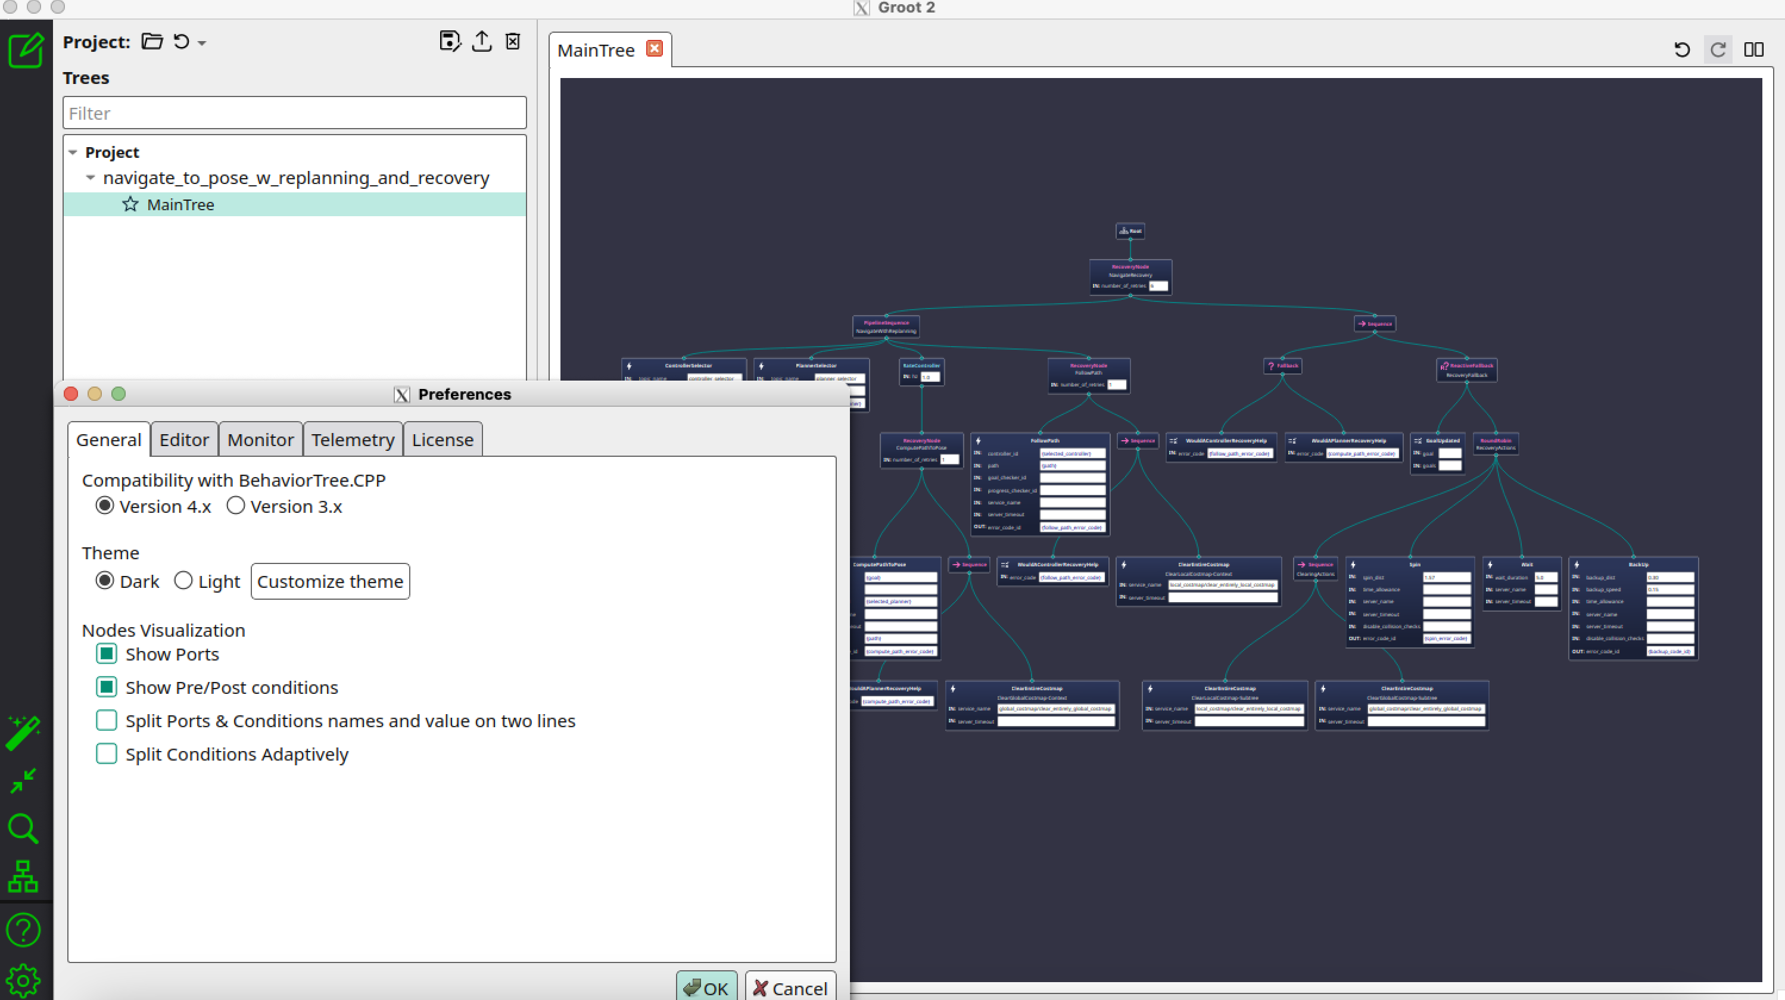Open the Editor mode icon in sidebar
This screenshot has width=1785, height=1000.
point(26,50)
